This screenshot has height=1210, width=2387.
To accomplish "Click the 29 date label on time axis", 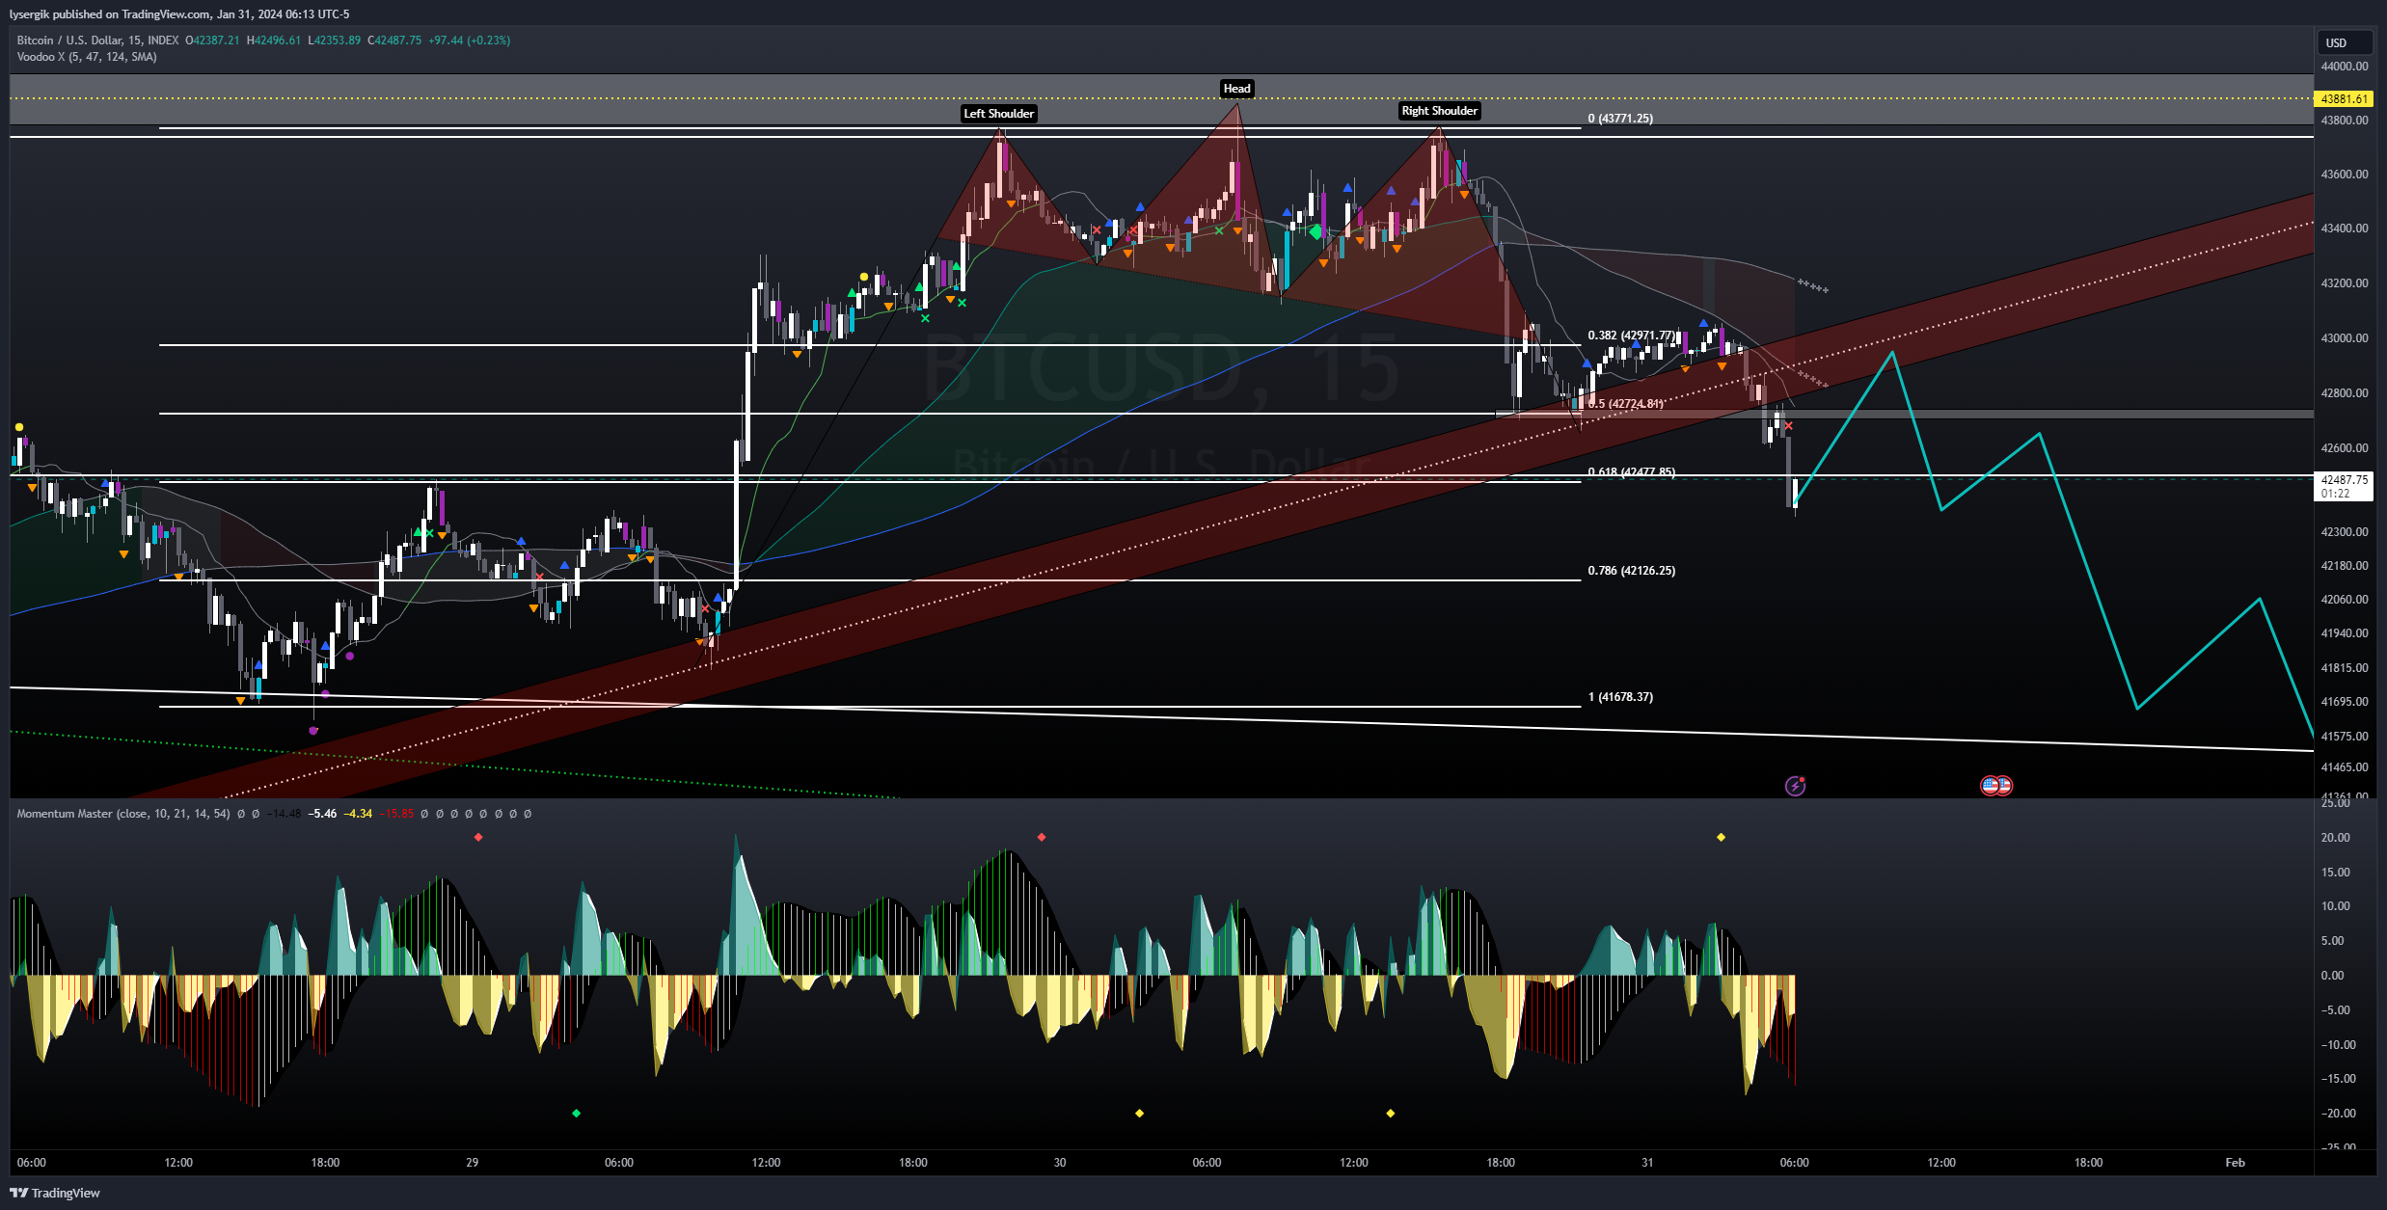I will pos(472,1163).
